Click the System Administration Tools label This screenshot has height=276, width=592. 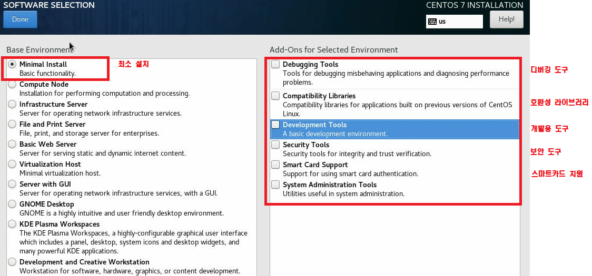330,185
